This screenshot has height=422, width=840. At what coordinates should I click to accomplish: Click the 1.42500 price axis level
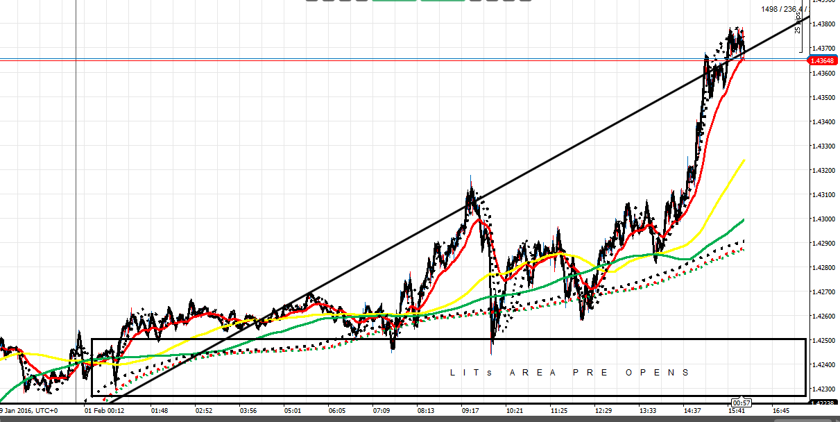(x=822, y=341)
